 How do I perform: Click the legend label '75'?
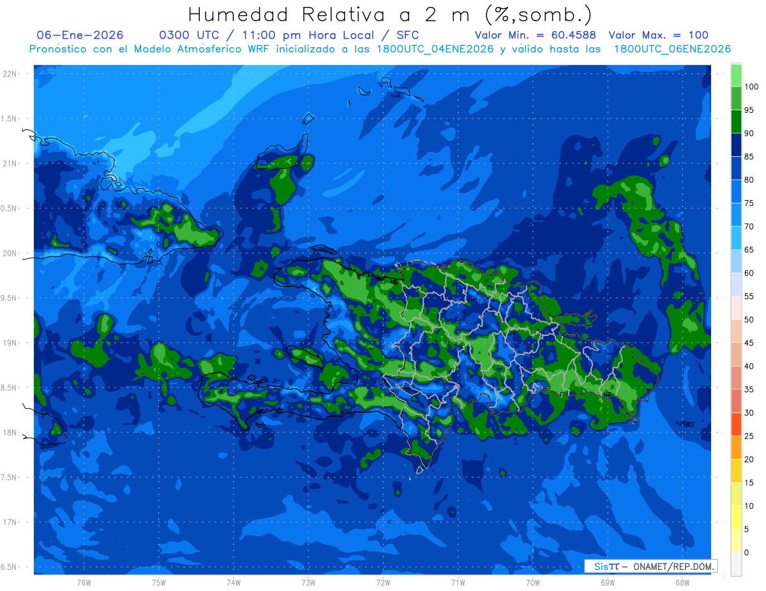(x=749, y=203)
